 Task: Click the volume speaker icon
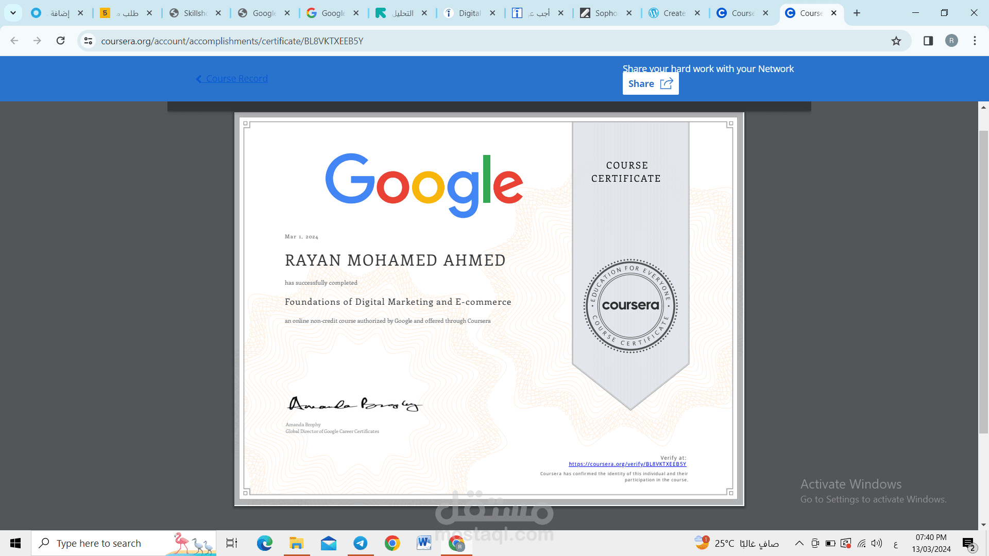[877, 543]
